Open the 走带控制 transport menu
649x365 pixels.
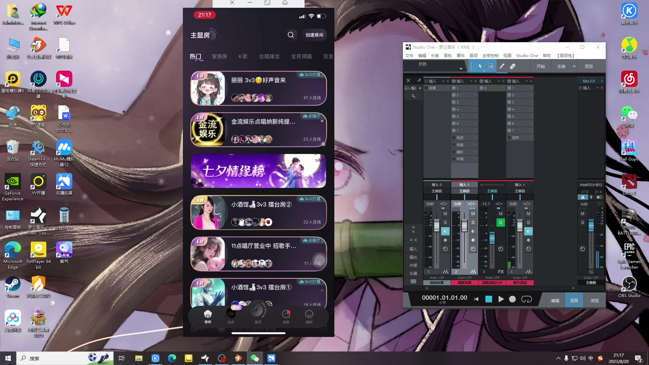(490, 56)
